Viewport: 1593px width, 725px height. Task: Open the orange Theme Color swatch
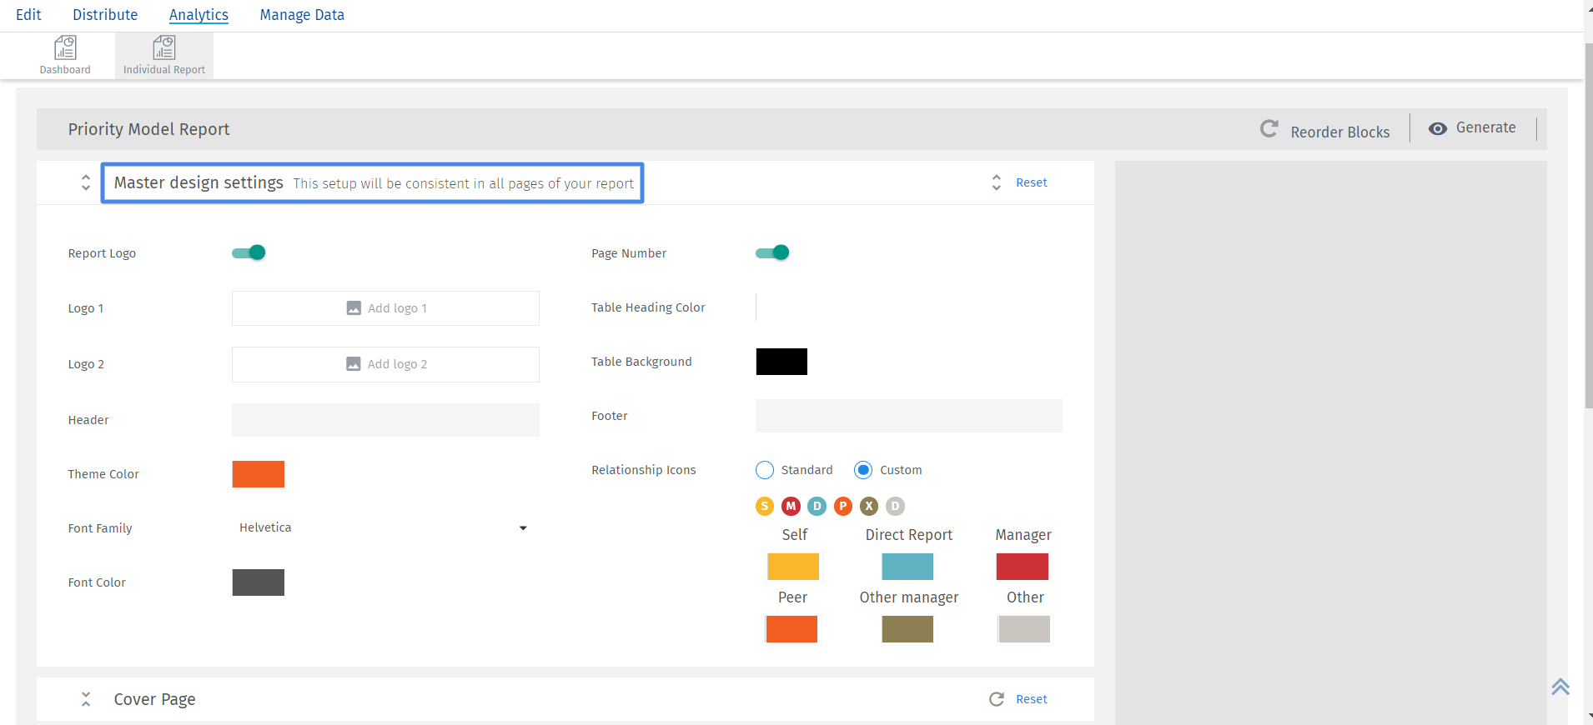point(259,474)
